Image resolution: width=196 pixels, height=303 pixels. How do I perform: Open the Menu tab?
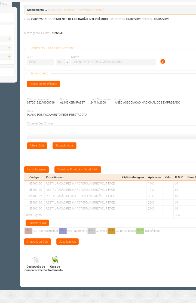coord(4,4)
